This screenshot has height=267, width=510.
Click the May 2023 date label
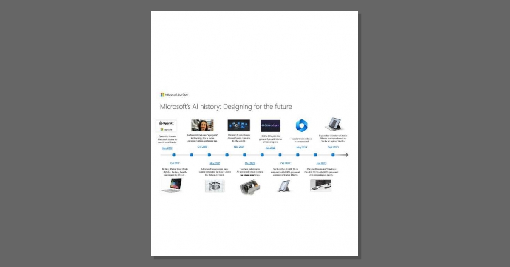point(301,148)
